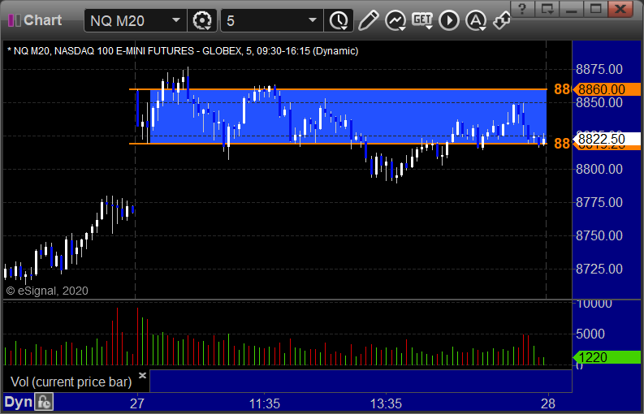Toggle the lock icon next to Dyn
The width and height of the screenshot is (644, 414).
(x=44, y=402)
